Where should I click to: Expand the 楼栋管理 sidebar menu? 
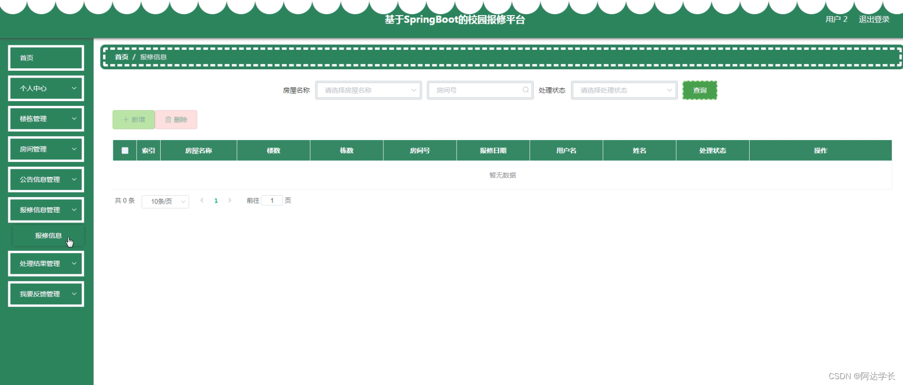click(46, 119)
